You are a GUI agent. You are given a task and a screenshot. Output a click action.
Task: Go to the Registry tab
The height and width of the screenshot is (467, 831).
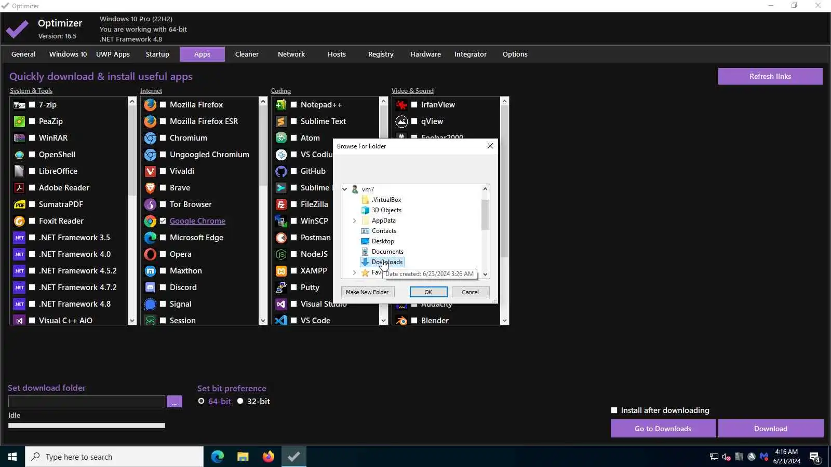coord(381,54)
